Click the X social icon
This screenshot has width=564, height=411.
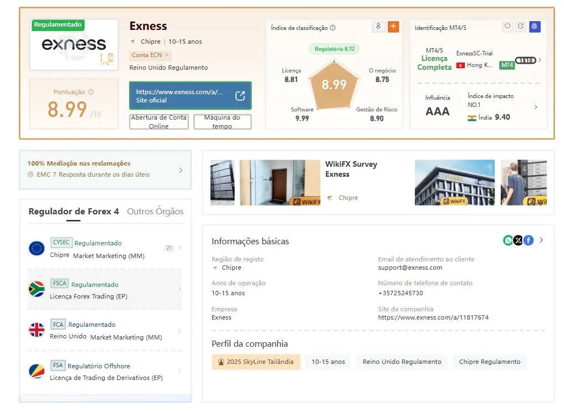click(518, 240)
